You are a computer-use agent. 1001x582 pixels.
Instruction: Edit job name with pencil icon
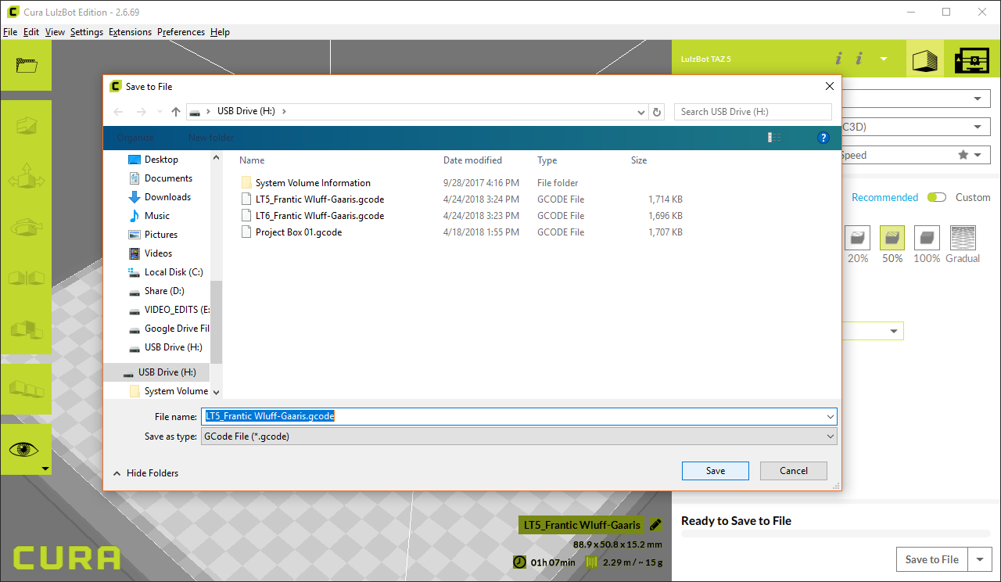click(655, 524)
